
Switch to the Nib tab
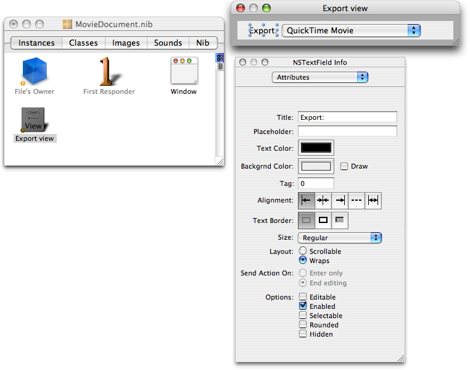[x=203, y=43]
